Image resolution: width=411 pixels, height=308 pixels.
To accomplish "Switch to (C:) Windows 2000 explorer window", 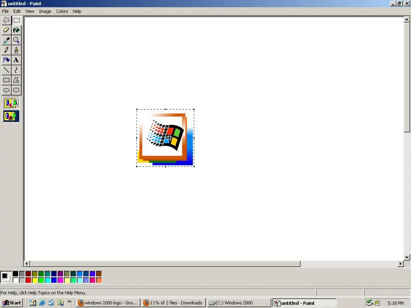I will point(238,303).
